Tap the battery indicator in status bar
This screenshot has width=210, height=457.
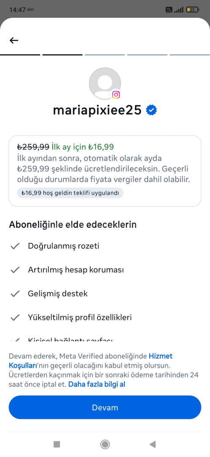click(x=193, y=10)
